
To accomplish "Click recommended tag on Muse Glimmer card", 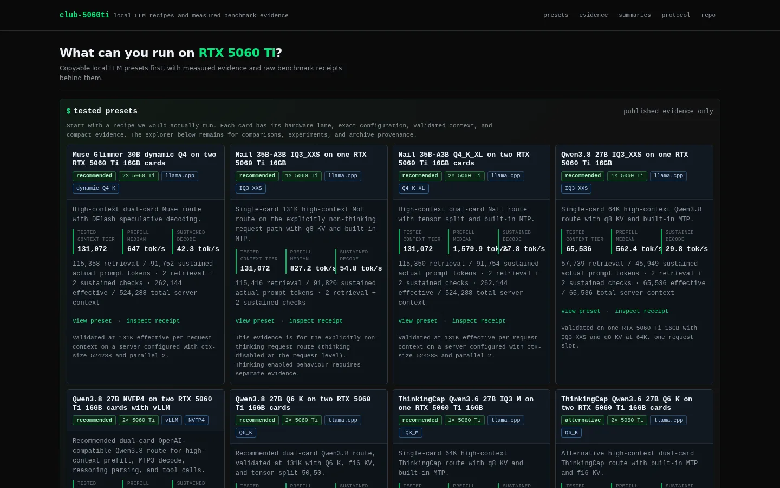I will click(x=94, y=176).
